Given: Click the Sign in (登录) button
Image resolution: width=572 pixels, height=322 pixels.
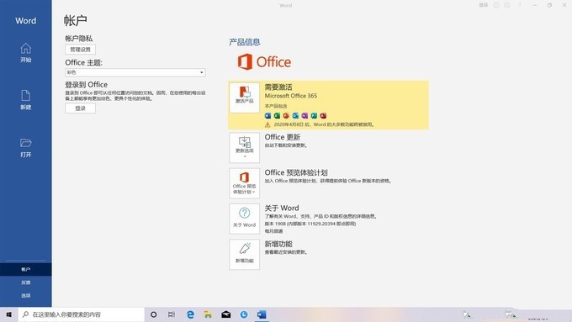Looking at the screenshot, I should (x=80, y=108).
